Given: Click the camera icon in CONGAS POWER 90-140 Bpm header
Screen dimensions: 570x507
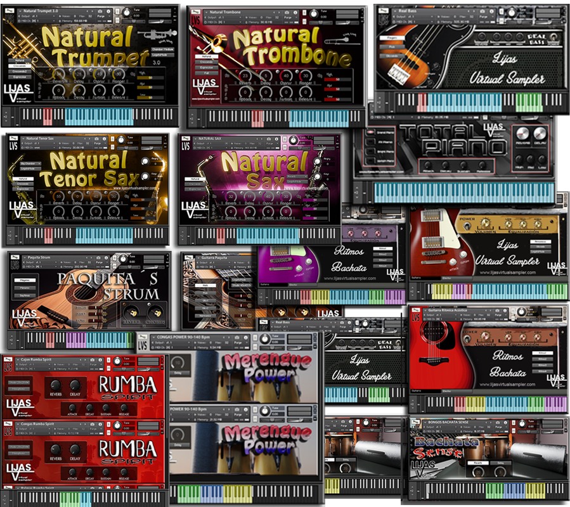Looking at the screenshot, I should pos(237,337).
